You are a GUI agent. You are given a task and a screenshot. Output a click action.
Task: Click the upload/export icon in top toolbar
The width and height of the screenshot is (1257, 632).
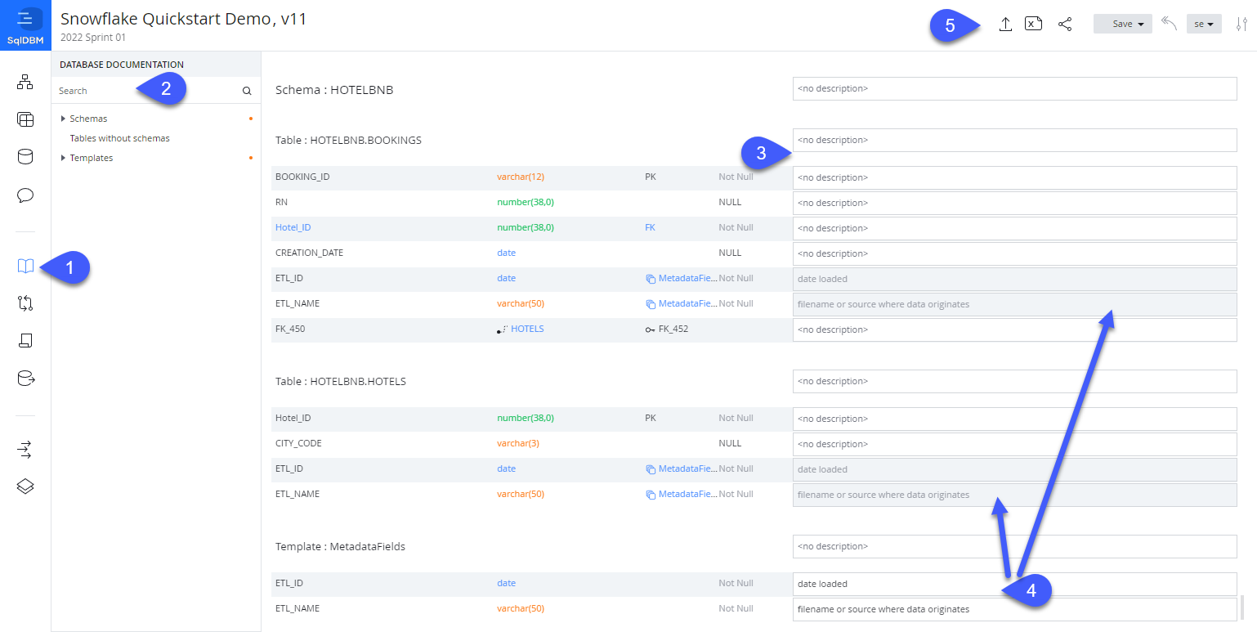[x=1005, y=25]
